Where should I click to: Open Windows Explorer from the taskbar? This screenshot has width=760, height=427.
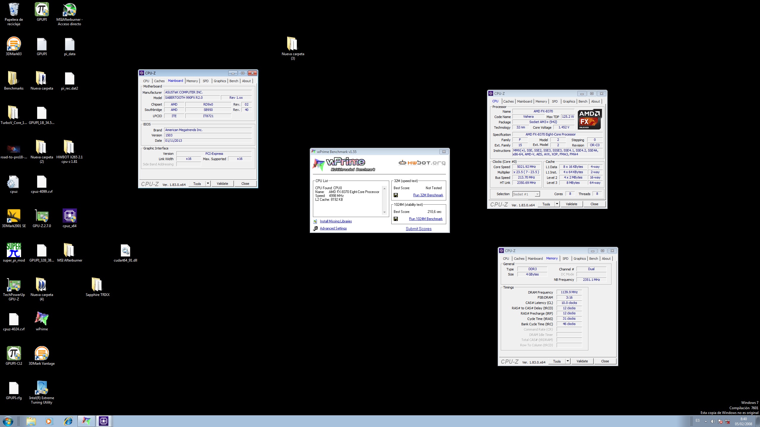click(x=31, y=421)
